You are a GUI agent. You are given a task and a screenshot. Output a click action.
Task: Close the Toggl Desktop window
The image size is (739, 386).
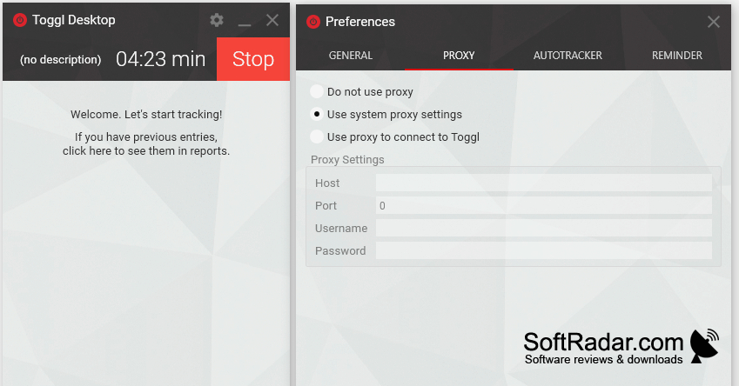tap(272, 20)
